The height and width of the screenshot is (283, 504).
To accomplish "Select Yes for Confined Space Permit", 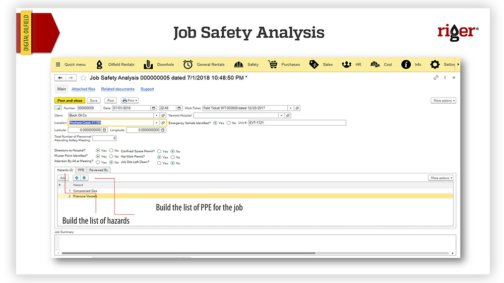I will (159, 151).
